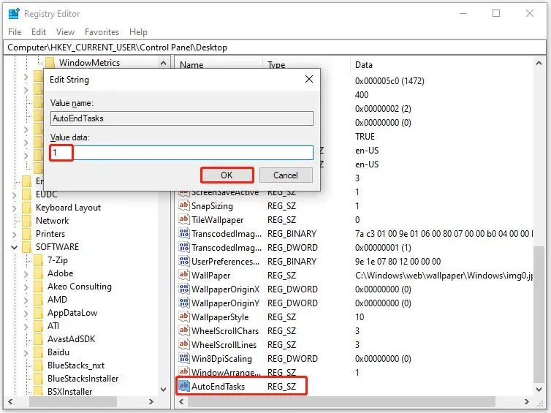Click the Baidu folder icon
Viewport: 551px width, 413px height.
(39, 352)
